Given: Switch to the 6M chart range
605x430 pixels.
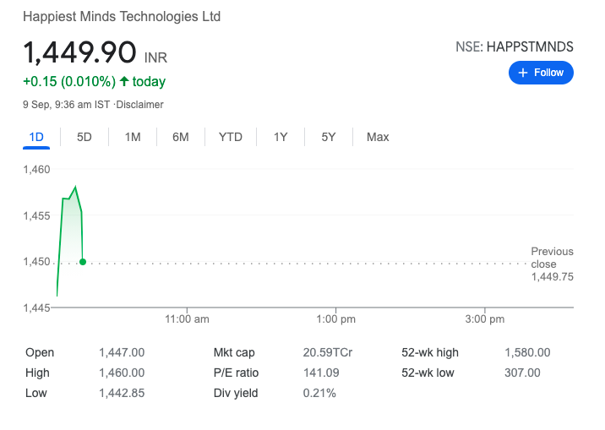Looking at the screenshot, I should (x=181, y=137).
